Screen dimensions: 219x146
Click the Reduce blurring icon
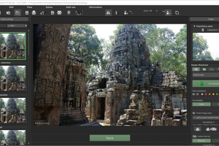195,137
